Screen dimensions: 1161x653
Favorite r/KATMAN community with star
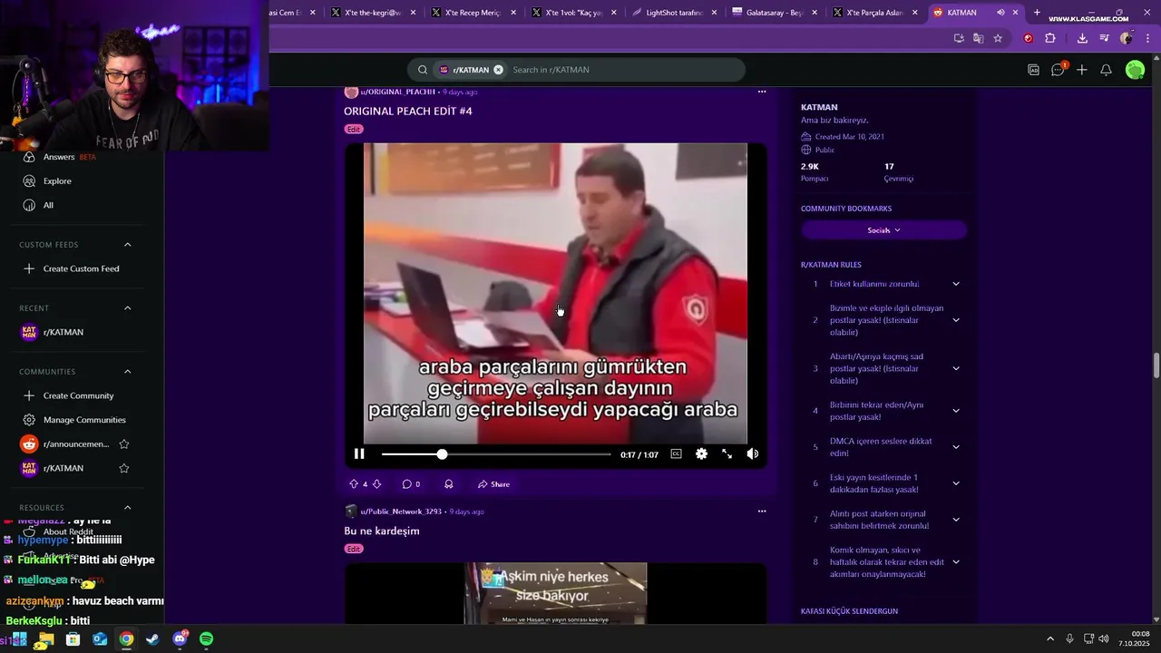coord(124,469)
